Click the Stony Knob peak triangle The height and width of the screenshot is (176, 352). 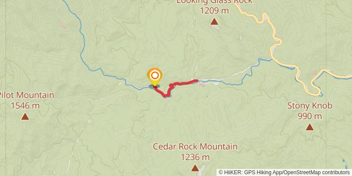pyautogui.click(x=310, y=127)
